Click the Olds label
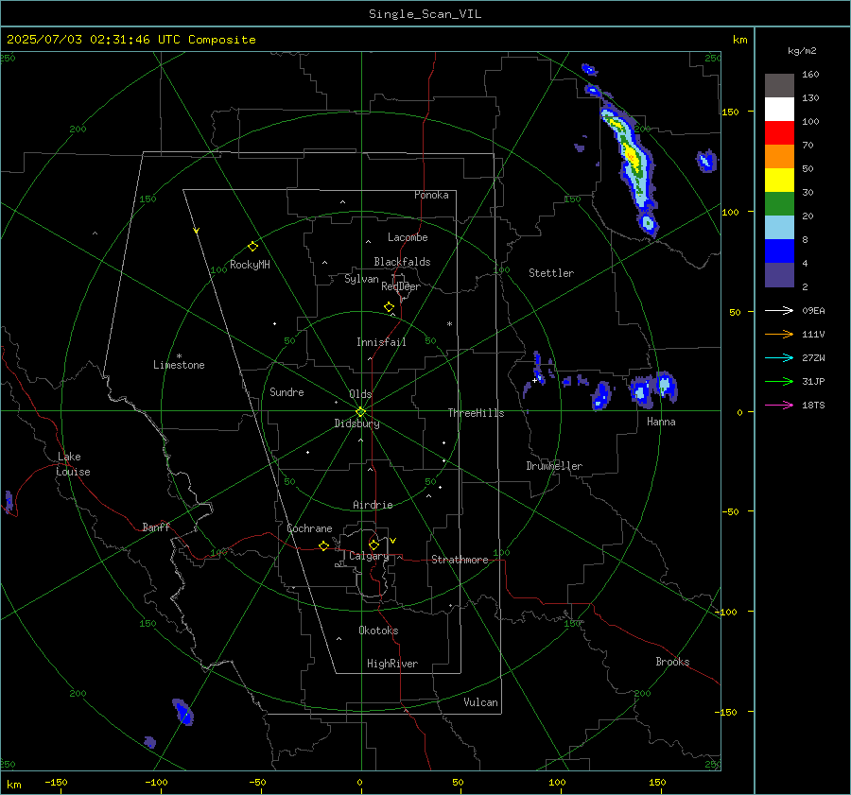Image resolution: width=851 pixels, height=795 pixels. 360,394
